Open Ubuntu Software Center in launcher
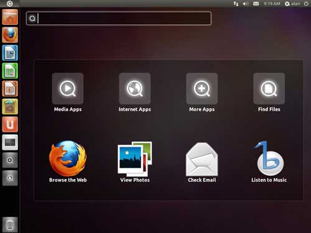The image size is (311, 233). pos(10,107)
